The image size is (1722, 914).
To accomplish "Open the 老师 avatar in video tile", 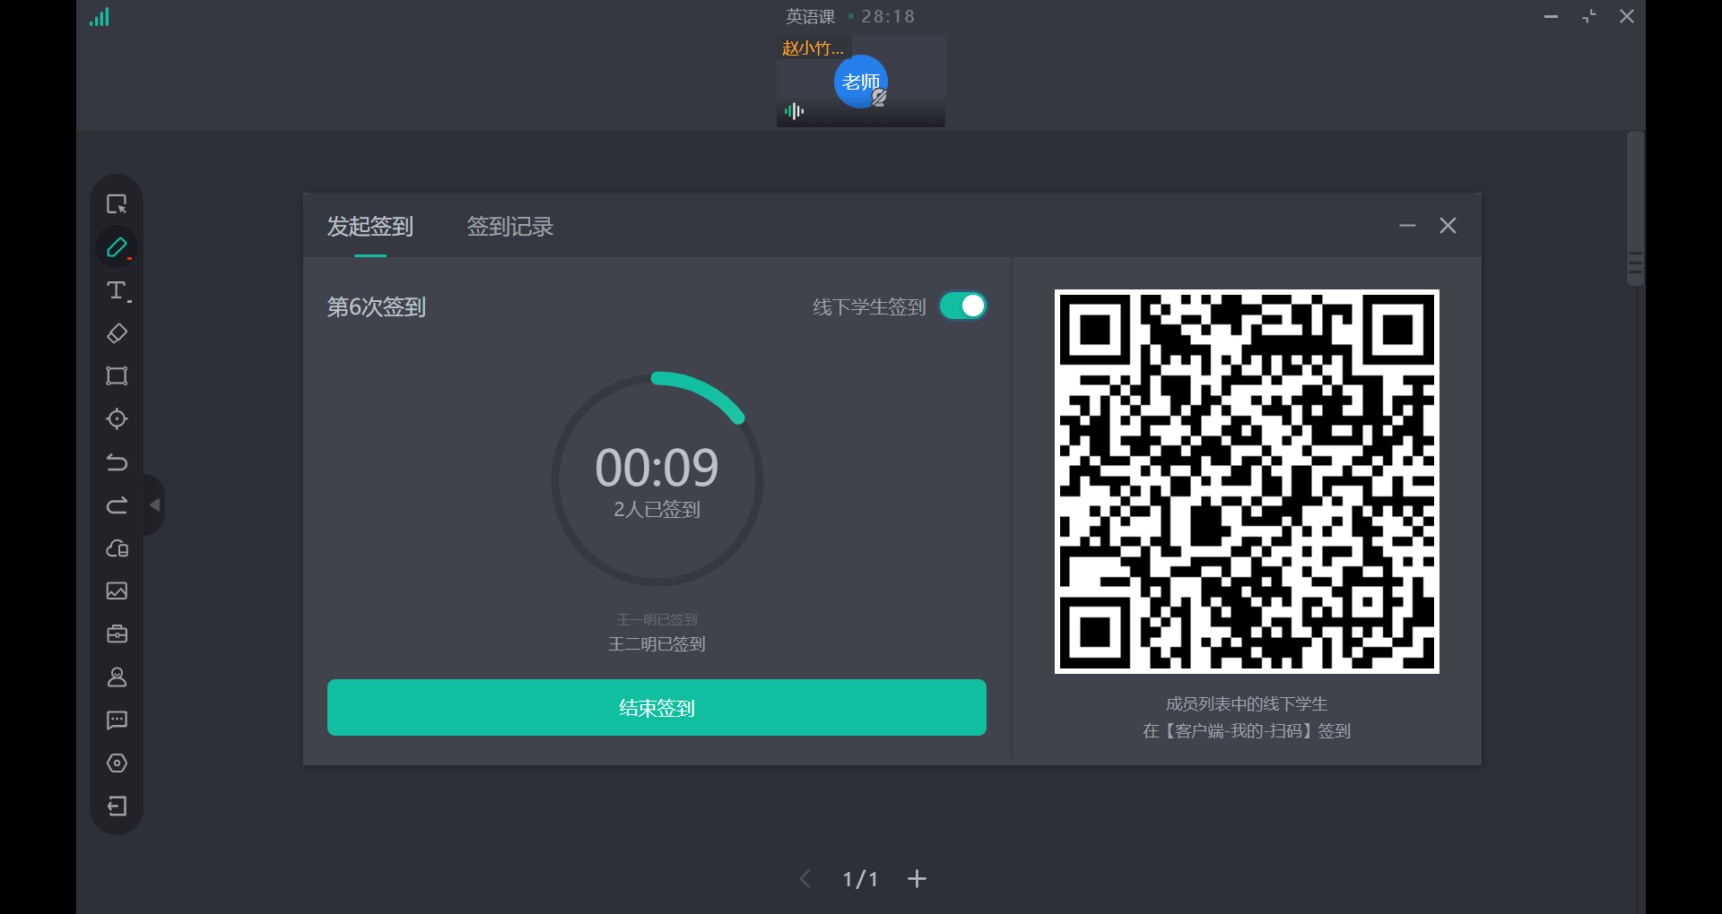I will click(861, 82).
